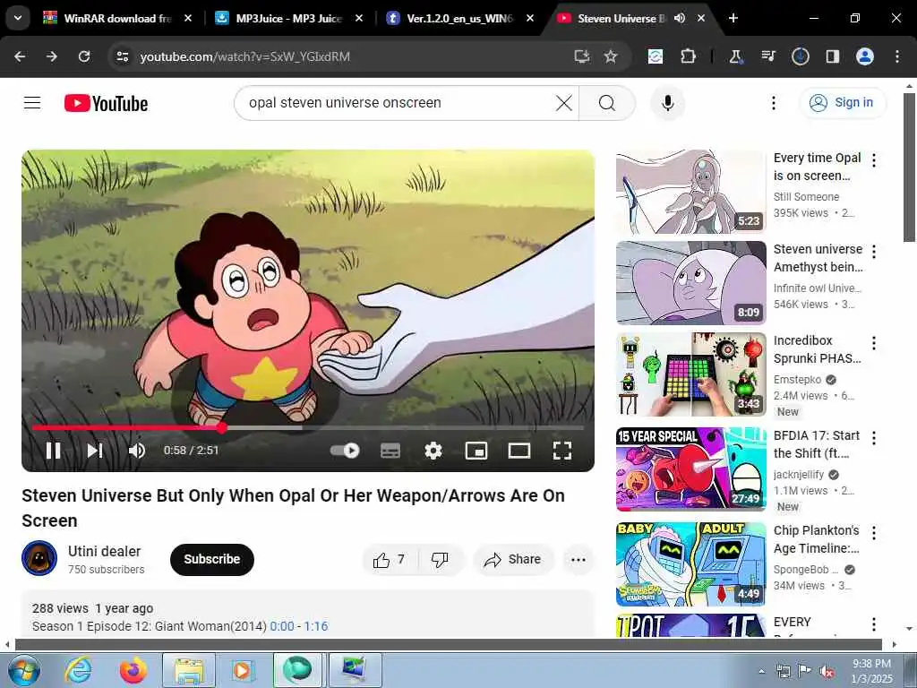Open 'Steven universe Amethyst bein...' video title
The width and height of the screenshot is (917, 688).
tap(818, 258)
